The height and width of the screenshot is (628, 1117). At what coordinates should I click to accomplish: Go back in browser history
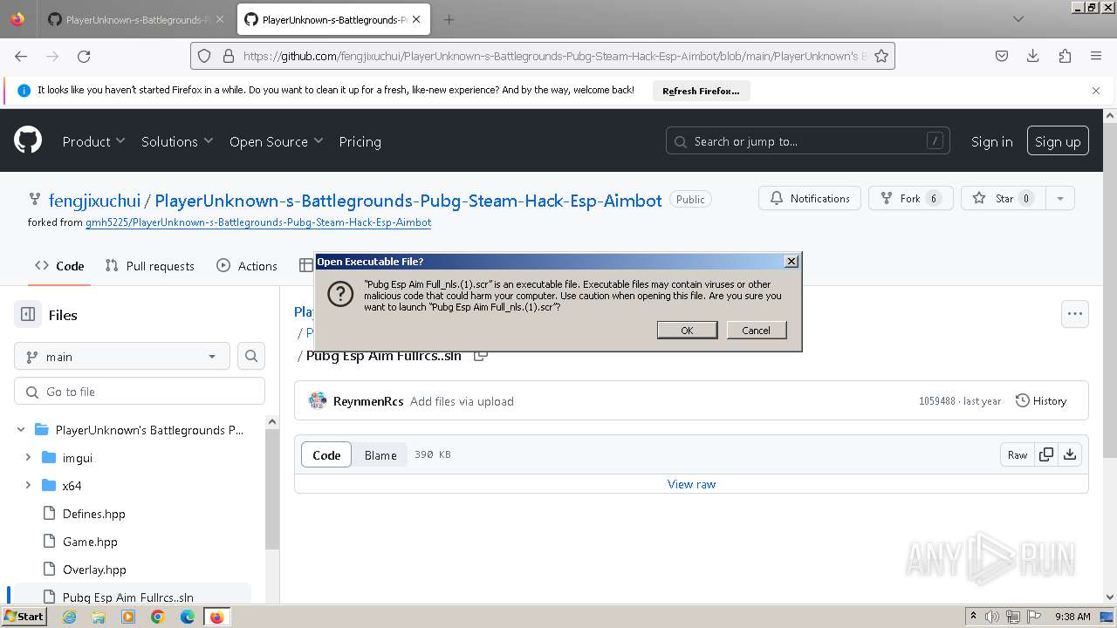coord(21,56)
